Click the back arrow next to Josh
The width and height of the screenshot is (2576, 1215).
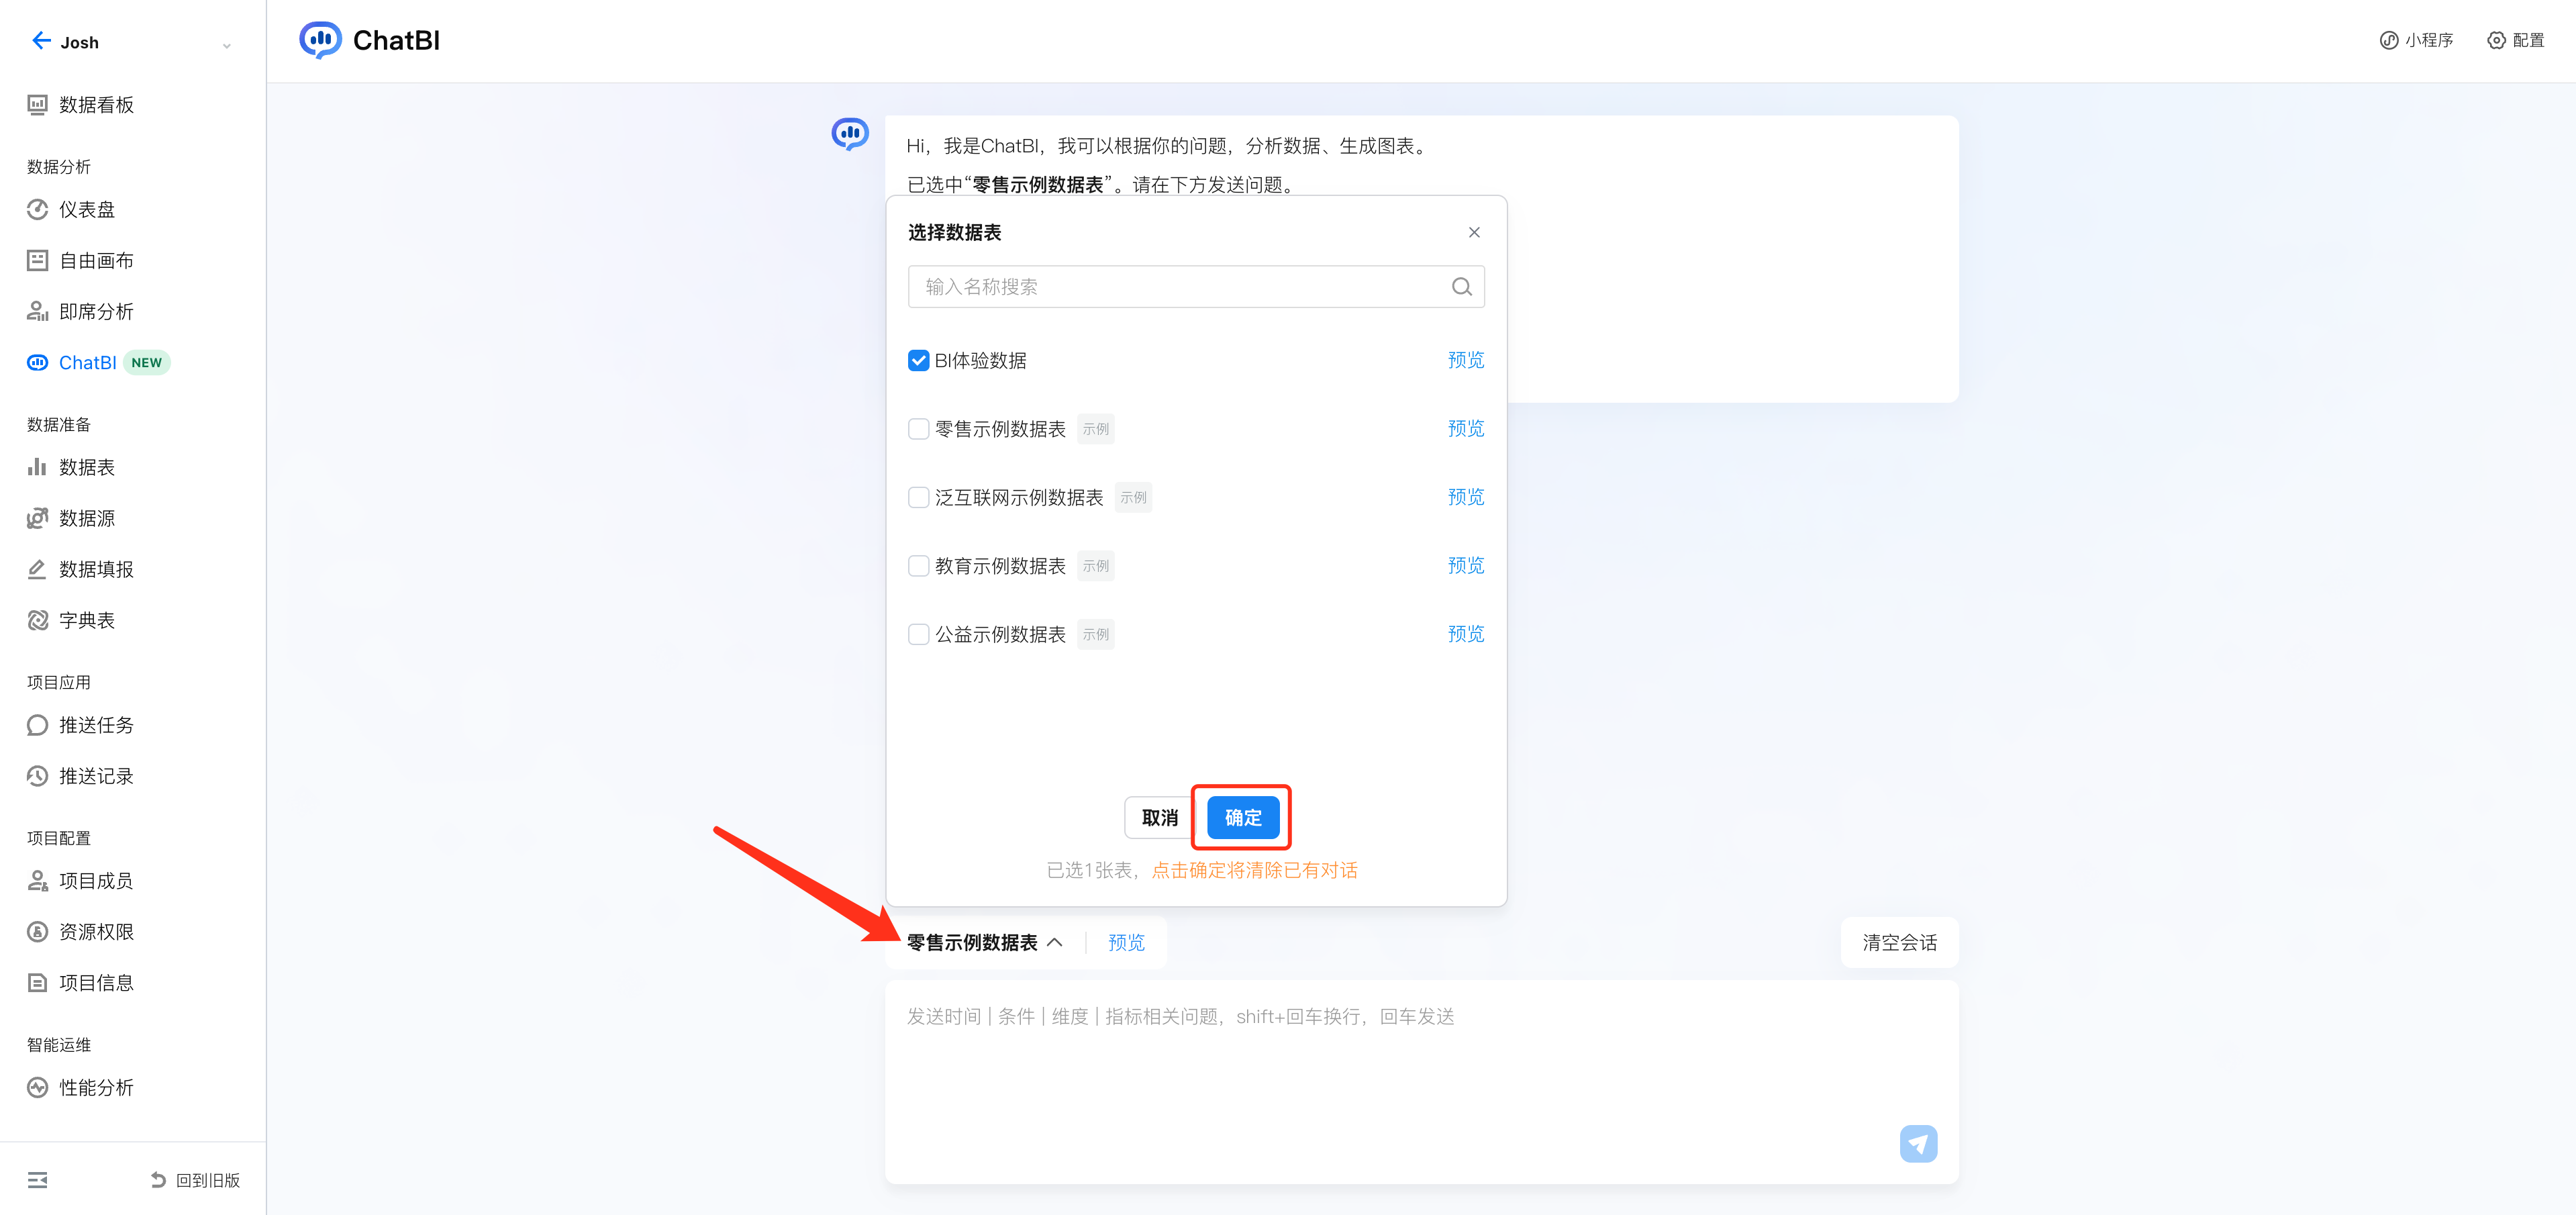click(x=41, y=41)
